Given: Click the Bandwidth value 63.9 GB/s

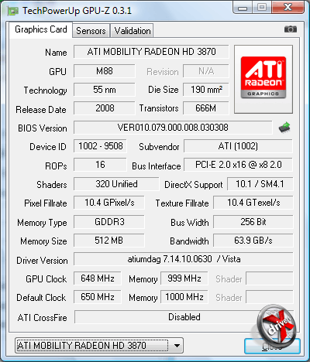Looking at the screenshot, I should (x=253, y=241).
